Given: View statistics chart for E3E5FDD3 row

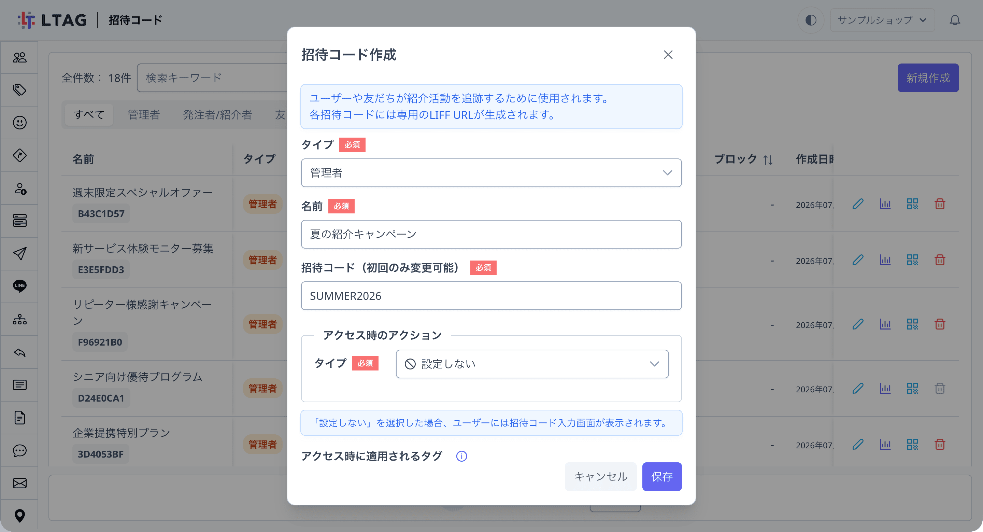Looking at the screenshot, I should click(x=885, y=260).
